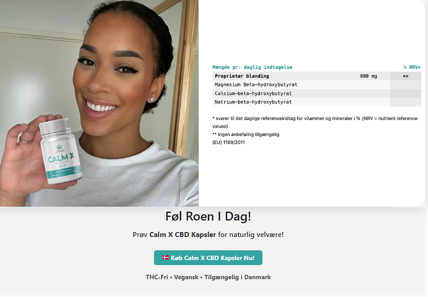Select the Proprietær blanding table row

(x=317, y=76)
